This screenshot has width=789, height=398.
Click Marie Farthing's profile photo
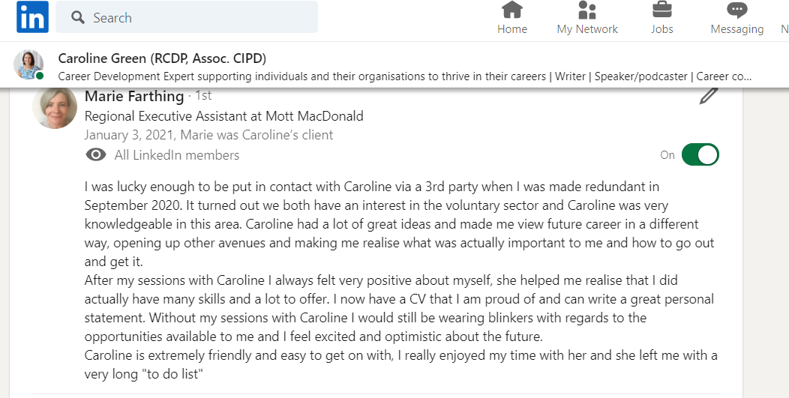point(55,107)
